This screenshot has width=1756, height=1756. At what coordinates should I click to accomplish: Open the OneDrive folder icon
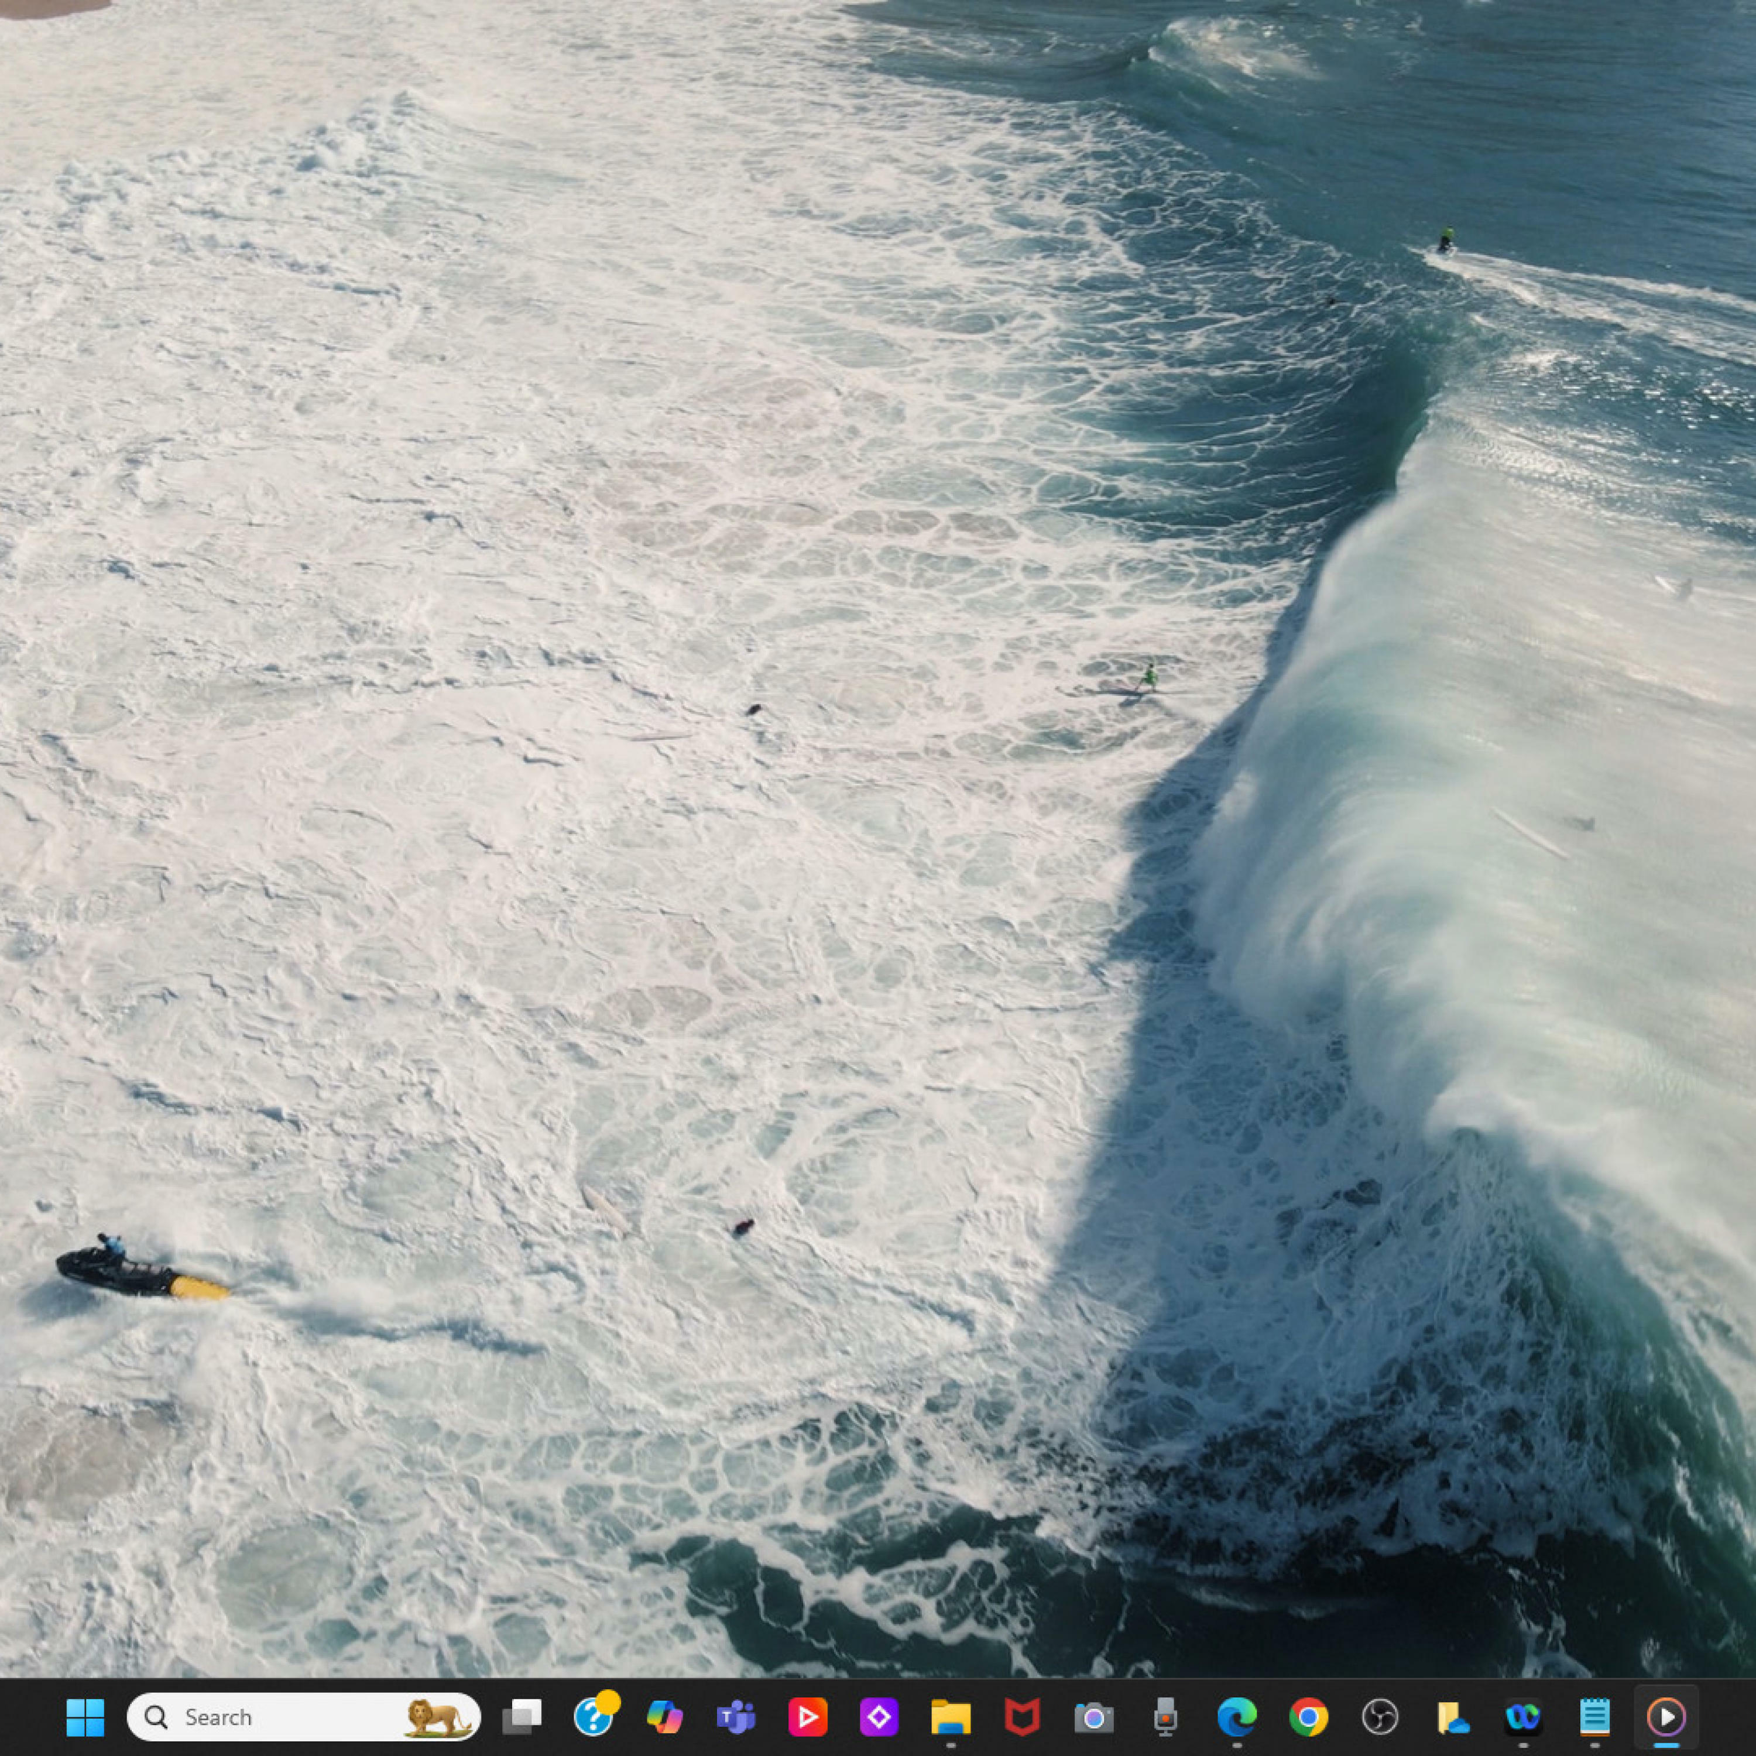click(x=1452, y=1717)
